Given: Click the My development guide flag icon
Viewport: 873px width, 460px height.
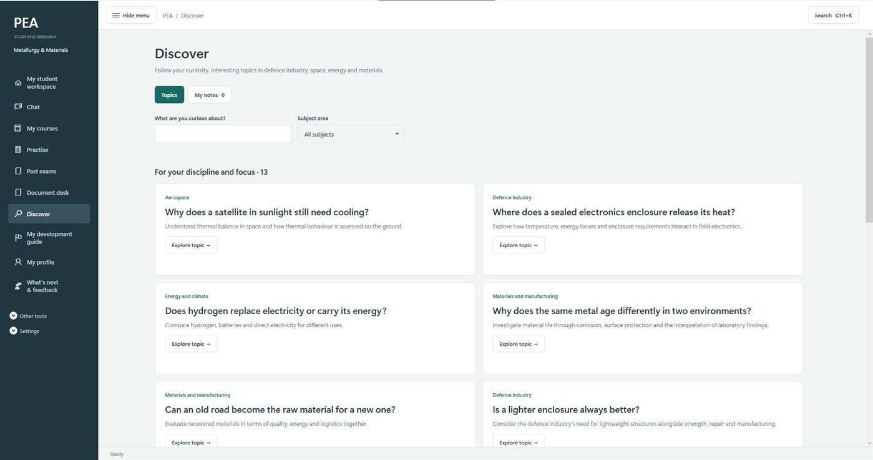Looking at the screenshot, I should pyautogui.click(x=18, y=238).
